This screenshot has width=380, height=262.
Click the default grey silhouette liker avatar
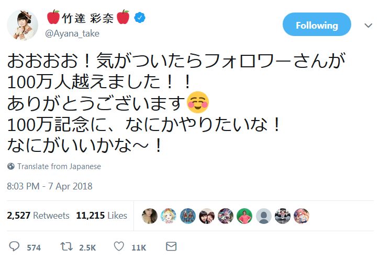pos(264,216)
